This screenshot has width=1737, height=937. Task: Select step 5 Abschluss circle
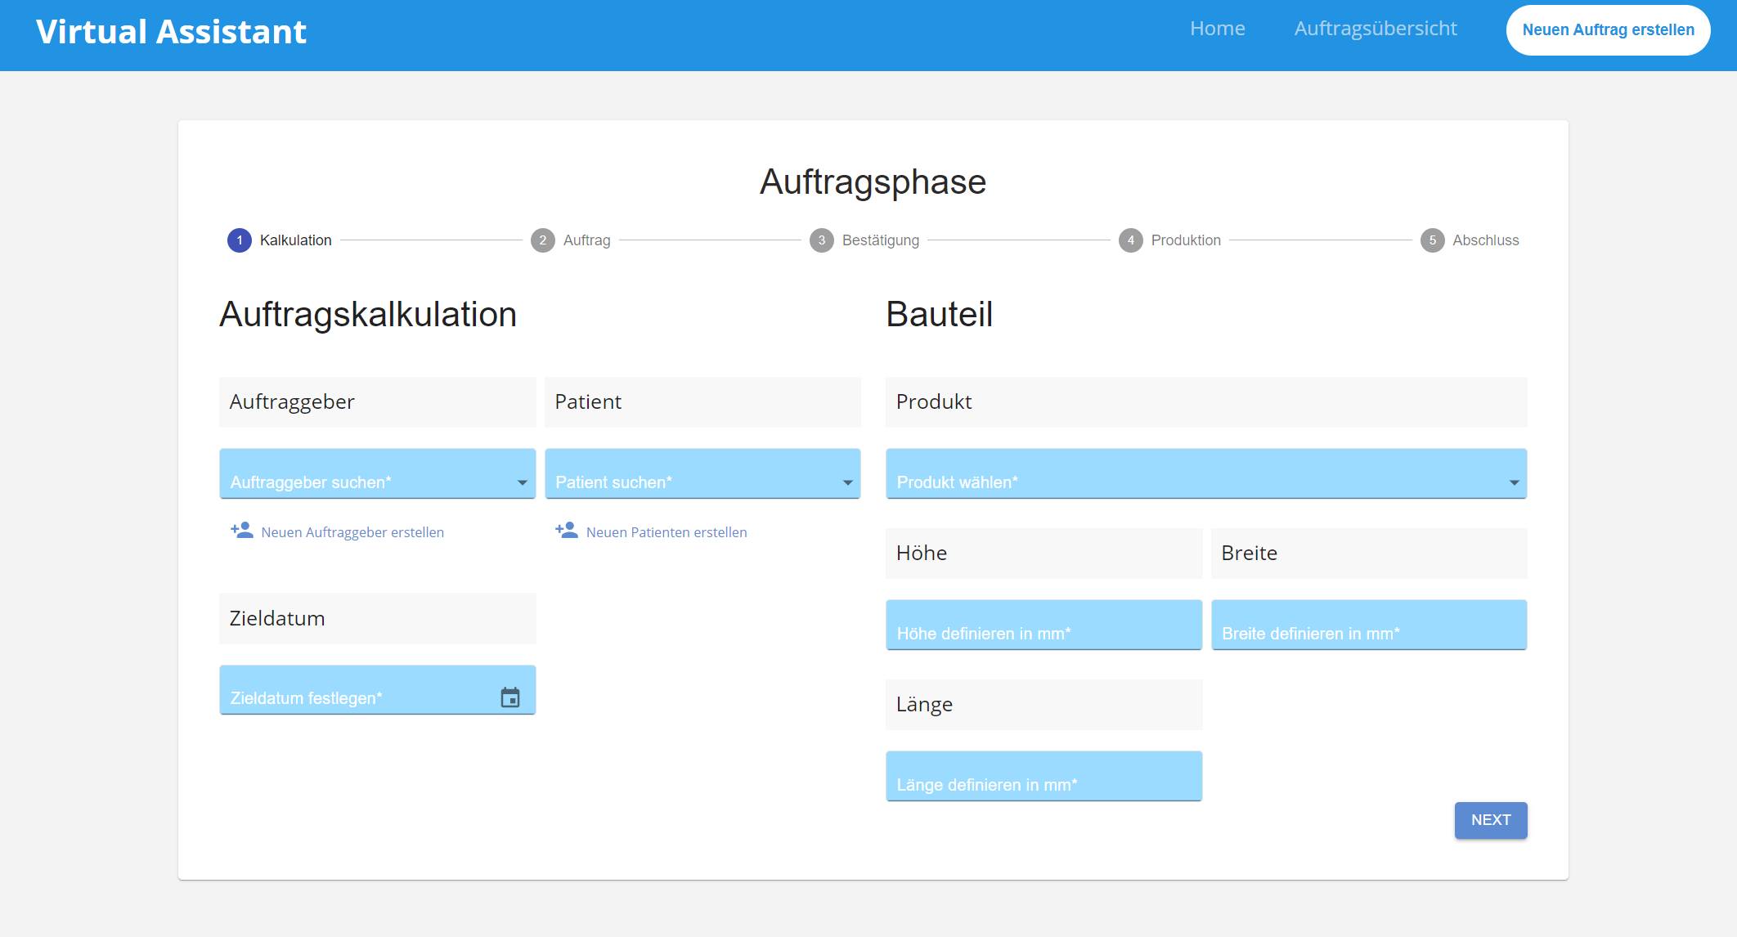pos(1433,240)
